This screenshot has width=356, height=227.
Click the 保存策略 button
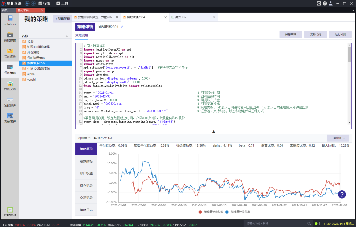click(290, 34)
